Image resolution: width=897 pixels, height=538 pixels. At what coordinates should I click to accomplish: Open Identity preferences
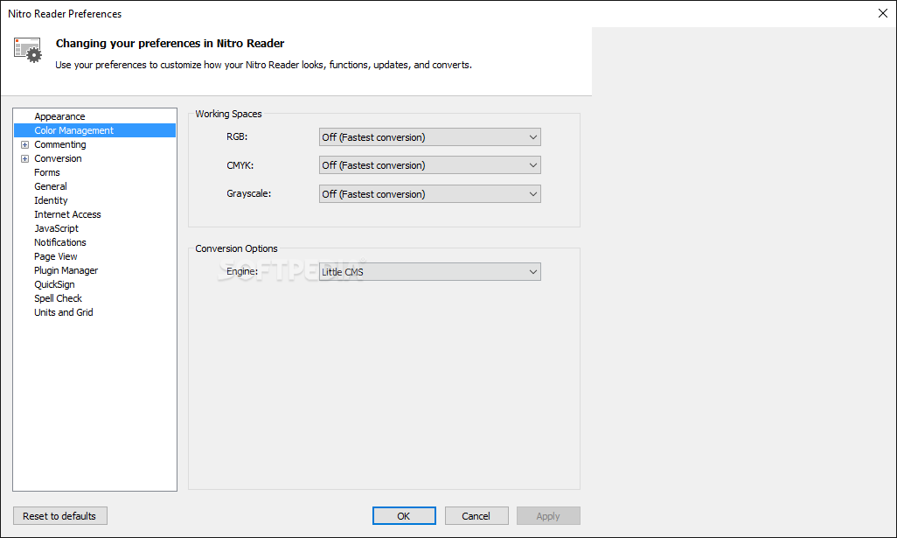(x=51, y=200)
